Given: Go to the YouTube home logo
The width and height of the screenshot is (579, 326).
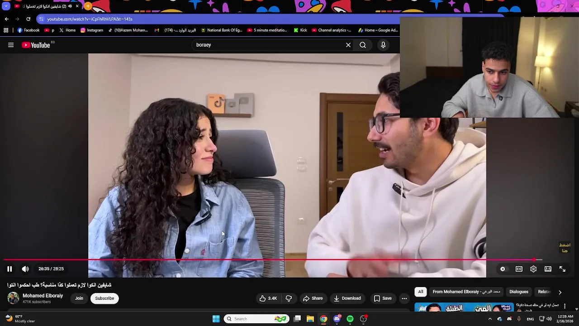Looking at the screenshot, I should [36, 45].
